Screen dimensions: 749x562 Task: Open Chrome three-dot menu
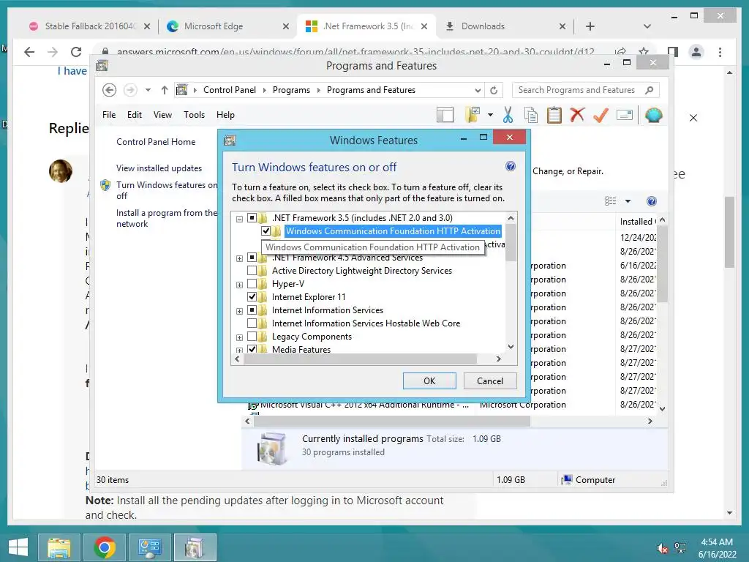pyautogui.click(x=720, y=52)
